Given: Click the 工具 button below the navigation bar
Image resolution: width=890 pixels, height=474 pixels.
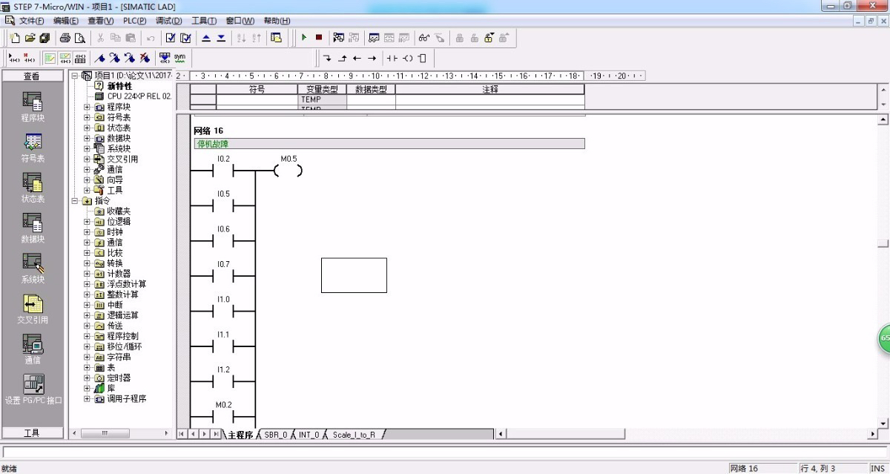Looking at the screenshot, I should coord(32,432).
